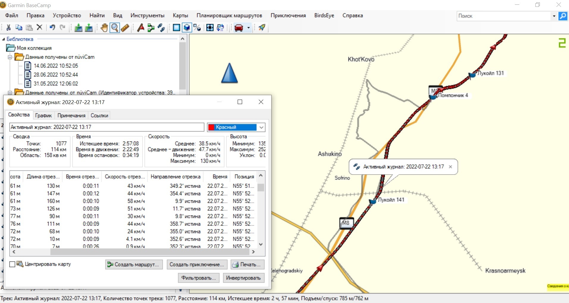Pick the Measure ruler tool

[125, 28]
